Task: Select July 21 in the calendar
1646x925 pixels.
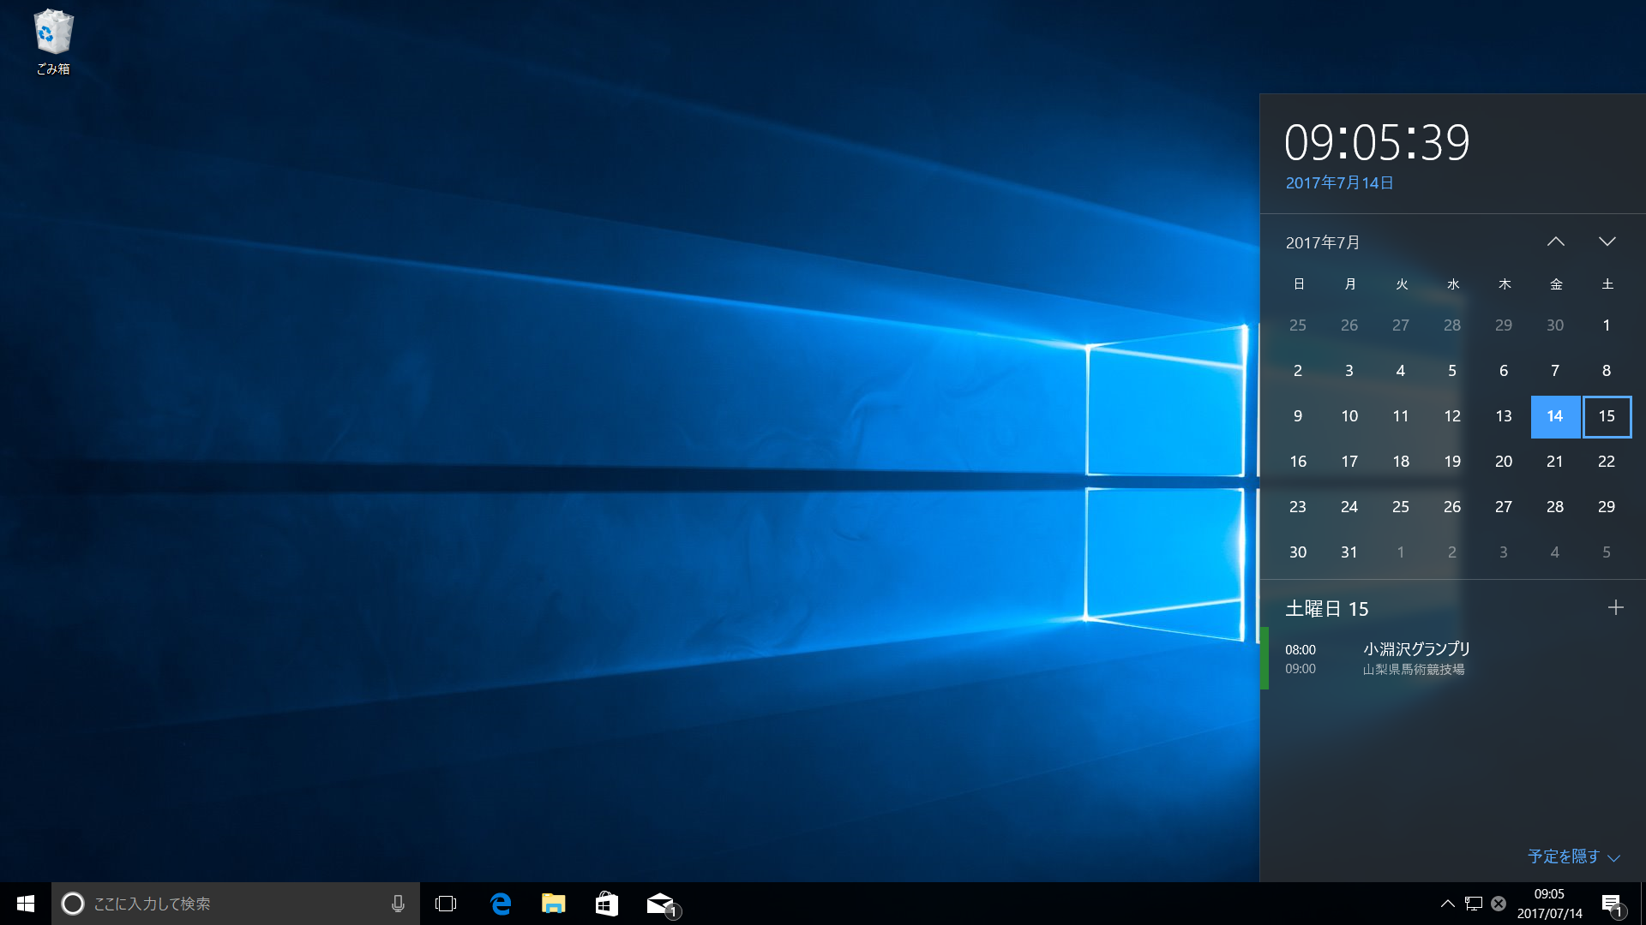Action: 1554,462
